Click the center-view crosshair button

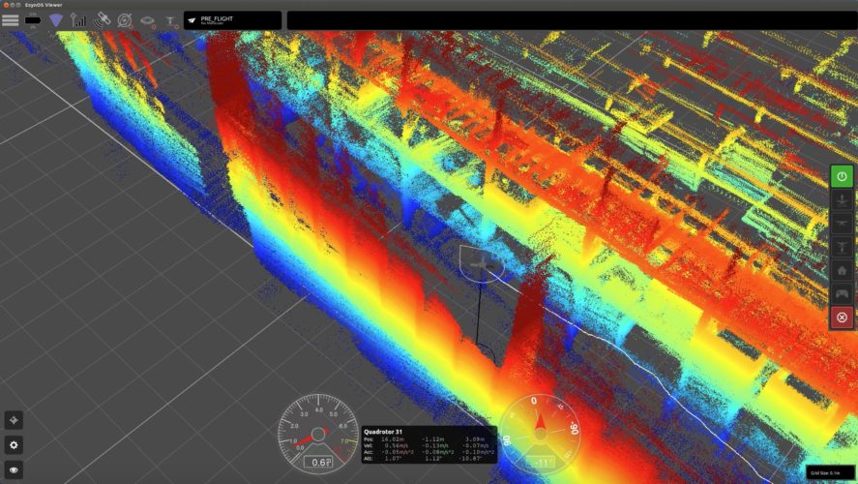(x=14, y=420)
